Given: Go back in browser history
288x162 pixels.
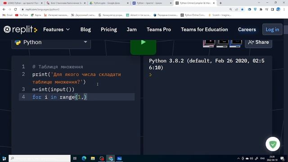Looking at the screenshot, I should click(4, 9).
